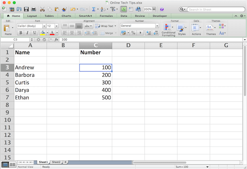Switch to Normal View button
Image resolution: width=247 pixels, height=169 pixels.
click(5, 165)
